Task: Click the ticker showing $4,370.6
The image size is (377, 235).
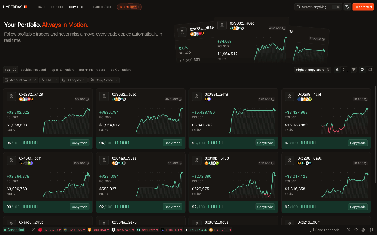Action: [220, 230]
